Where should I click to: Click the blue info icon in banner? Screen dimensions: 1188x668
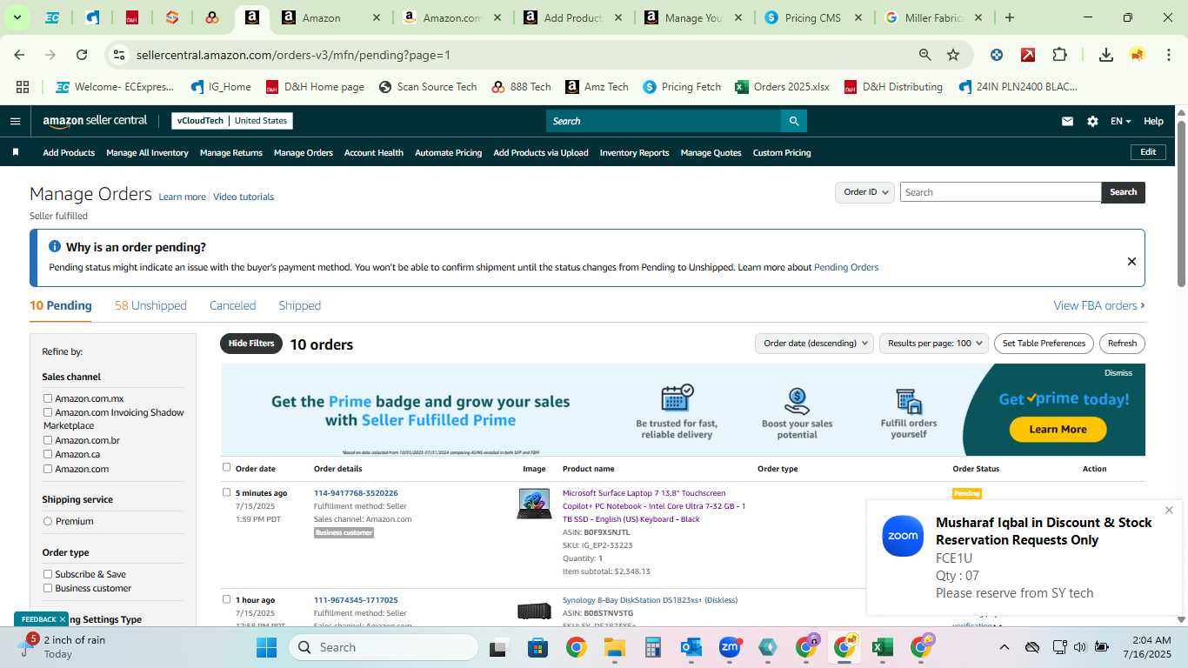coord(55,247)
